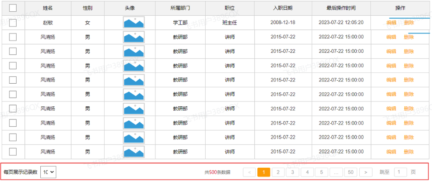Open the 每页展示记录数 page-size dropdown
432x183 pixels.
[x=49, y=172]
